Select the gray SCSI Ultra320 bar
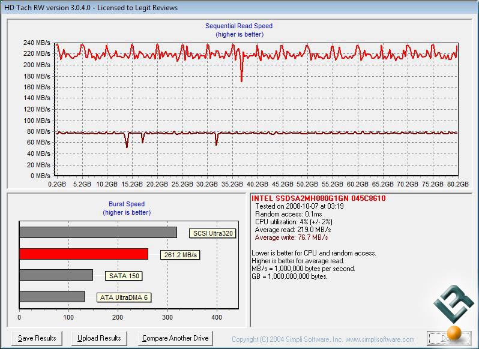The height and width of the screenshot is (349, 479). pyautogui.click(x=98, y=232)
